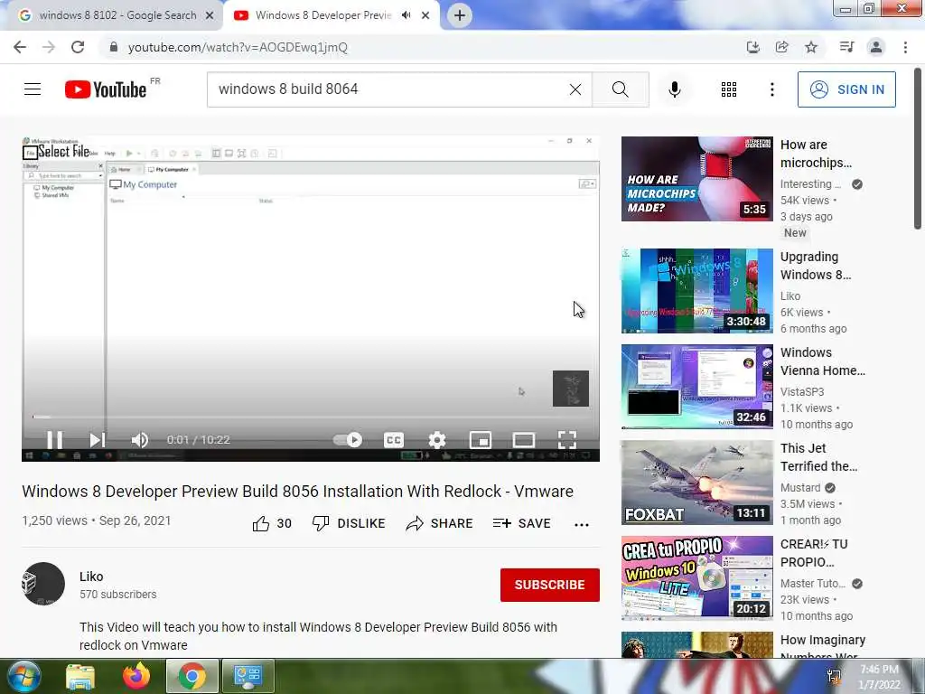Open Chrome three-dot menu

[905, 47]
